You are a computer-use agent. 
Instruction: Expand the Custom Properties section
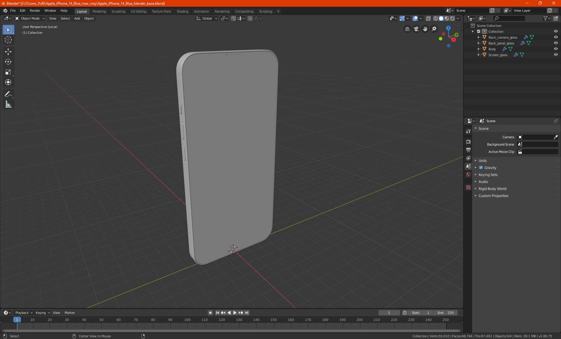(x=493, y=196)
